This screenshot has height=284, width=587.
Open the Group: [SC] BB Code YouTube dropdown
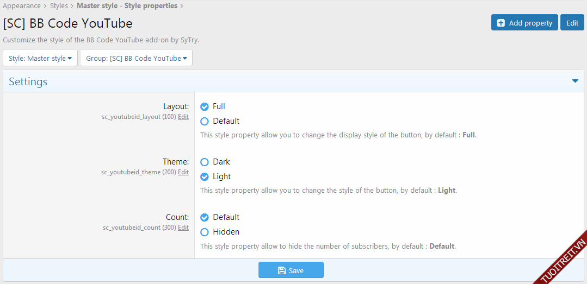coord(136,58)
